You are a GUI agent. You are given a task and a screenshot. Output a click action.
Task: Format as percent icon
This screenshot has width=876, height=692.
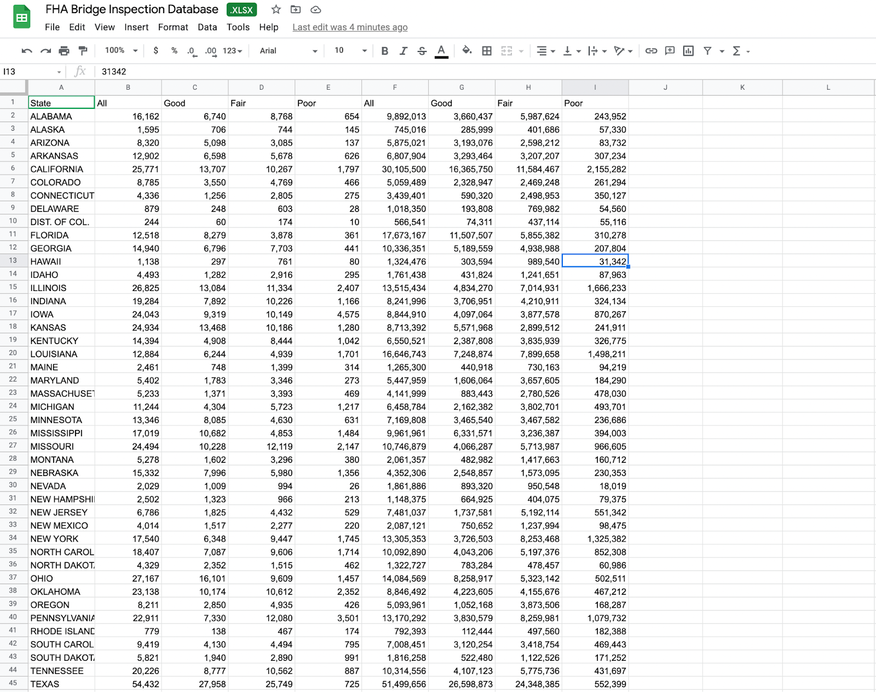point(174,50)
